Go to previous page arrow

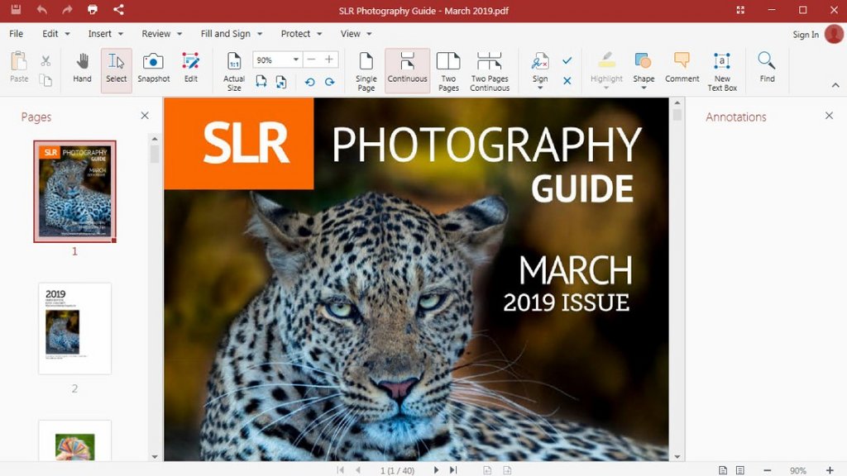[x=357, y=470]
